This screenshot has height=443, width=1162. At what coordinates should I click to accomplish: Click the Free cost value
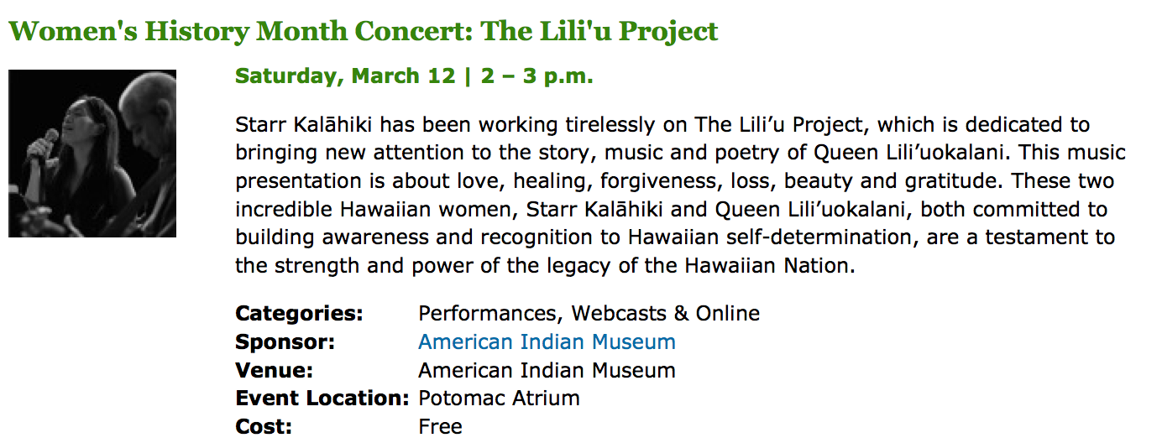point(440,426)
